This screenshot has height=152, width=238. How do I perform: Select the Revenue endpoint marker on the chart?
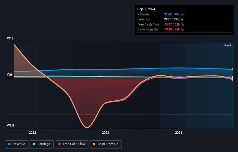tap(233, 69)
